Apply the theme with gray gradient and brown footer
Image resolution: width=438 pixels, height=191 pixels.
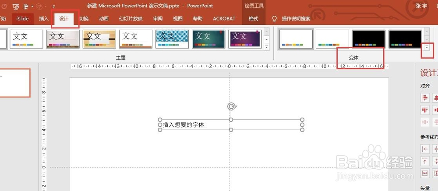pos(63,39)
